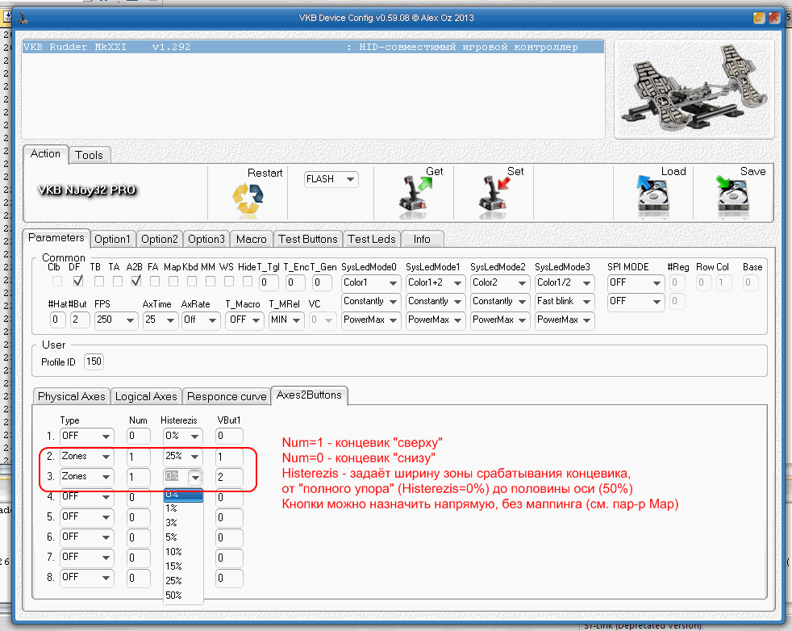Open the Info tab

(422, 239)
